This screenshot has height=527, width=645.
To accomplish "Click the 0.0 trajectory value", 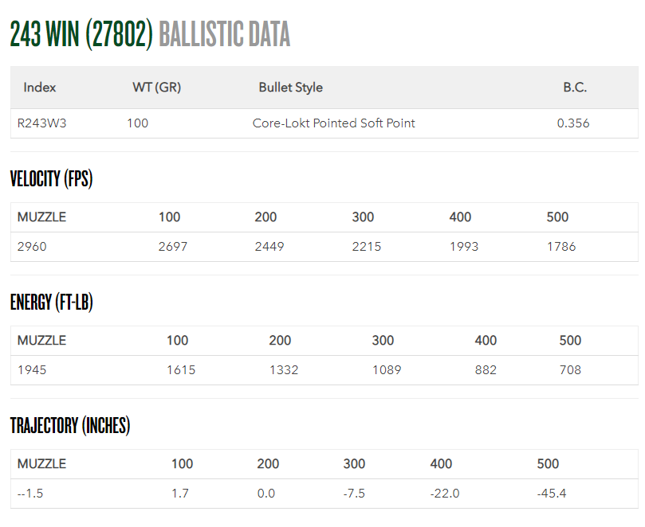I will coord(266,494).
